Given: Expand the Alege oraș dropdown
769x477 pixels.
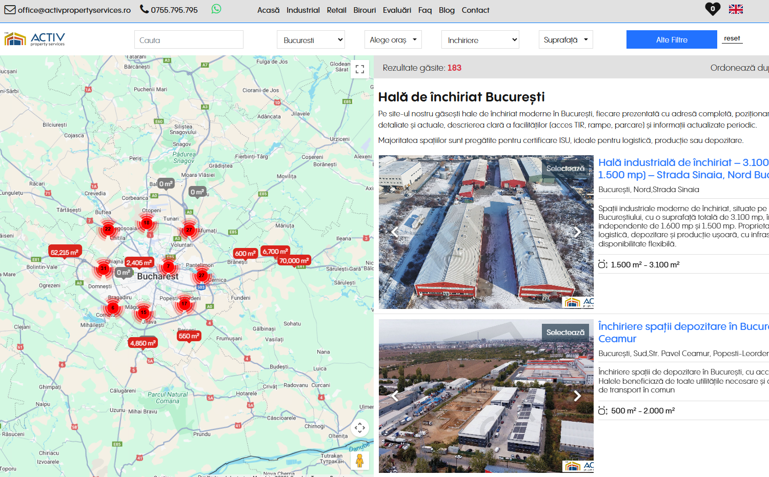Looking at the screenshot, I should pyautogui.click(x=393, y=40).
